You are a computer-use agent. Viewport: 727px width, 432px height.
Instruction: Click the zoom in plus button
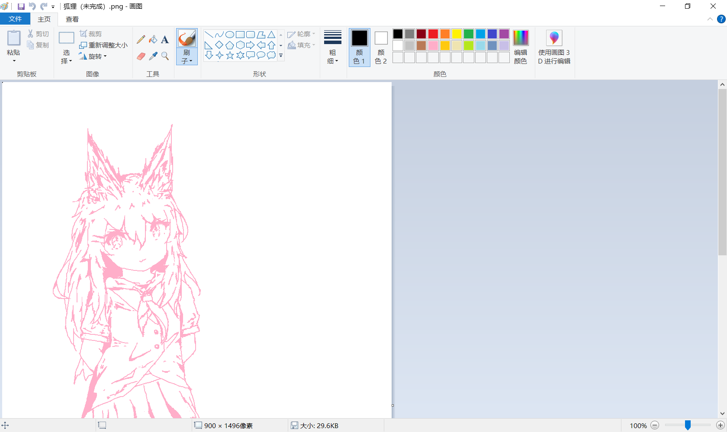(721, 426)
